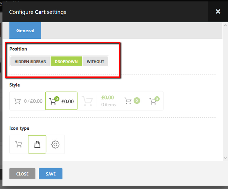Click the 'Position' label
This screenshot has height=189, width=228.
click(x=18, y=49)
